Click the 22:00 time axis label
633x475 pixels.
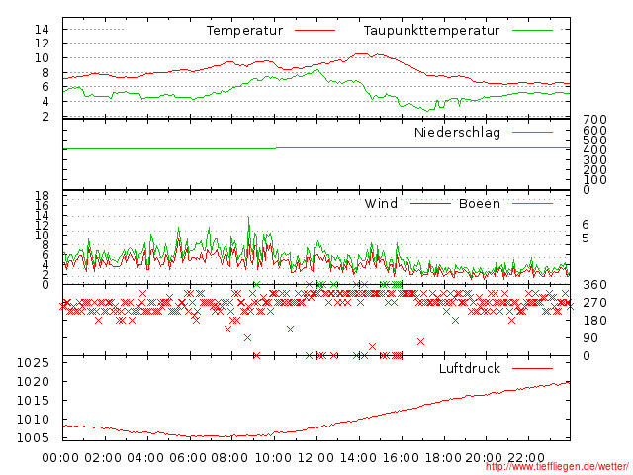pyautogui.click(x=526, y=458)
